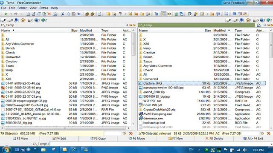Click the volume speaker tray icon

point(244,150)
